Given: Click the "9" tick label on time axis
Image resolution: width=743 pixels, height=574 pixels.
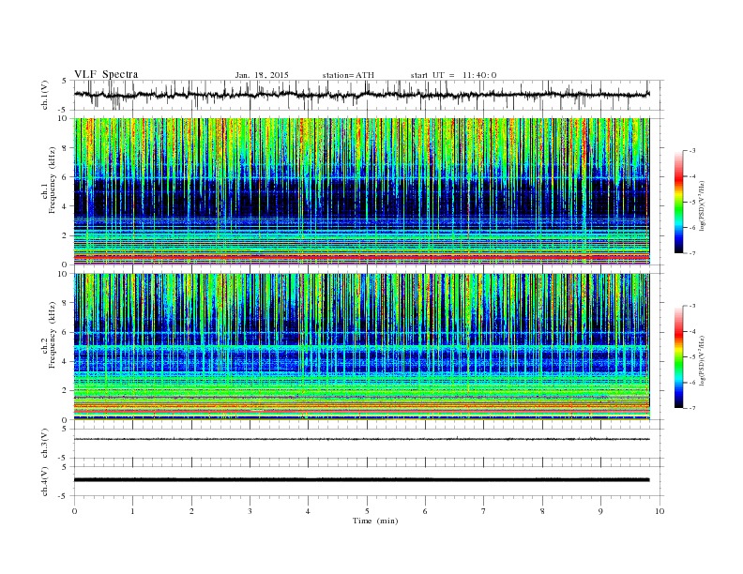Looking at the screenshot, I should coord(600,511).
